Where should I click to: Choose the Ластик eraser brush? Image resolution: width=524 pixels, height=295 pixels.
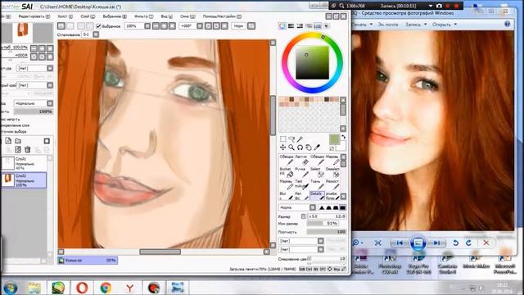(301, 160)
